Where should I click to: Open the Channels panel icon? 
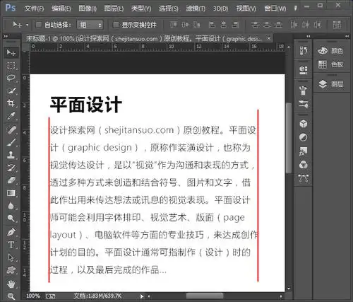(x=304, y=165)
